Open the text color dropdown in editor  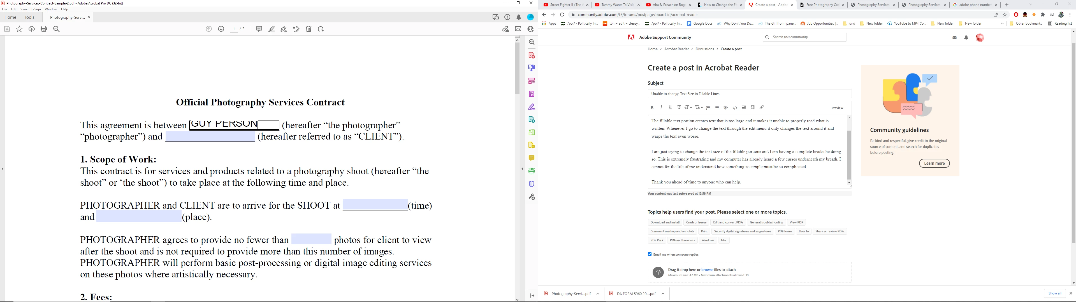699,108
